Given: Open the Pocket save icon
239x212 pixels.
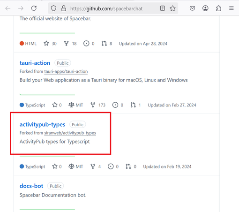Looking at the screenshot, I should [192, 8].
